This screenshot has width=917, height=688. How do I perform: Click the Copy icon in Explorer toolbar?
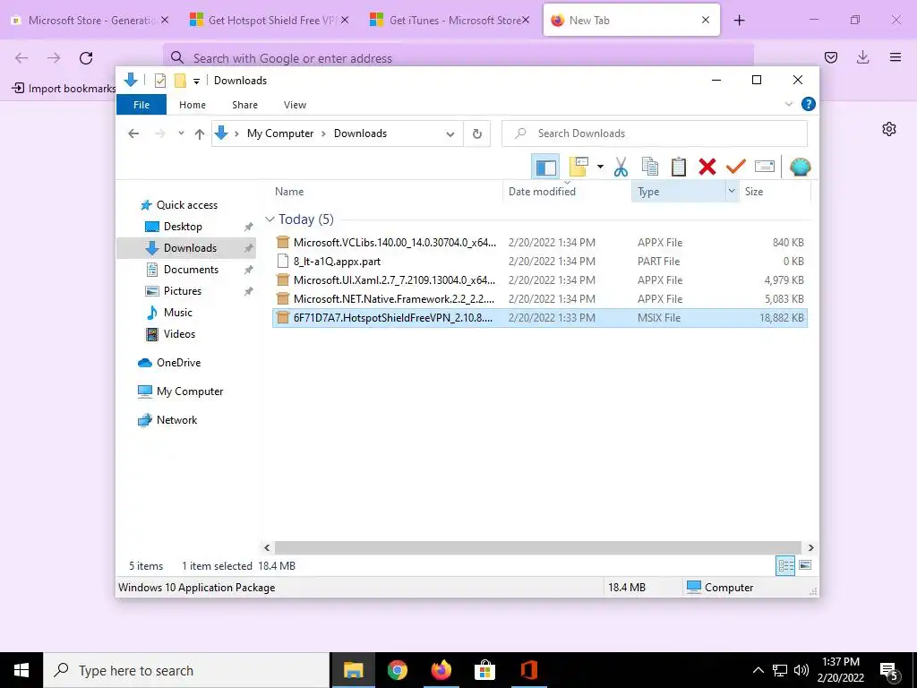[x=650, y=167]
